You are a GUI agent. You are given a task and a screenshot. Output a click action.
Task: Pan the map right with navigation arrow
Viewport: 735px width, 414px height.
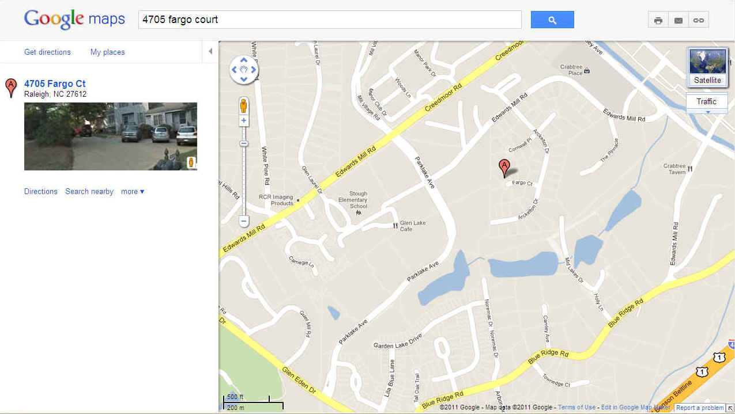click(254, 70)
